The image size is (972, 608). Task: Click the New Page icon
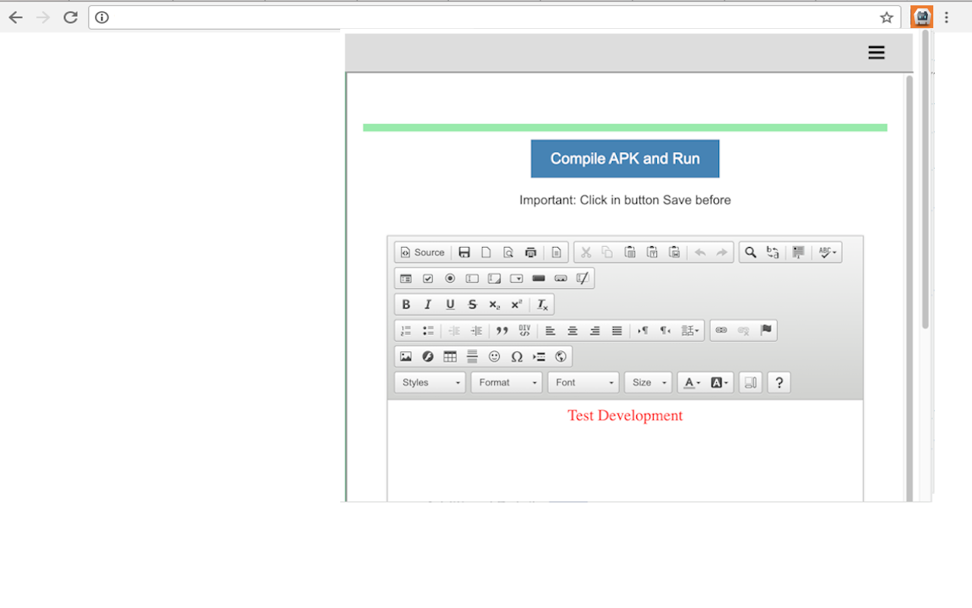[487, 252]
